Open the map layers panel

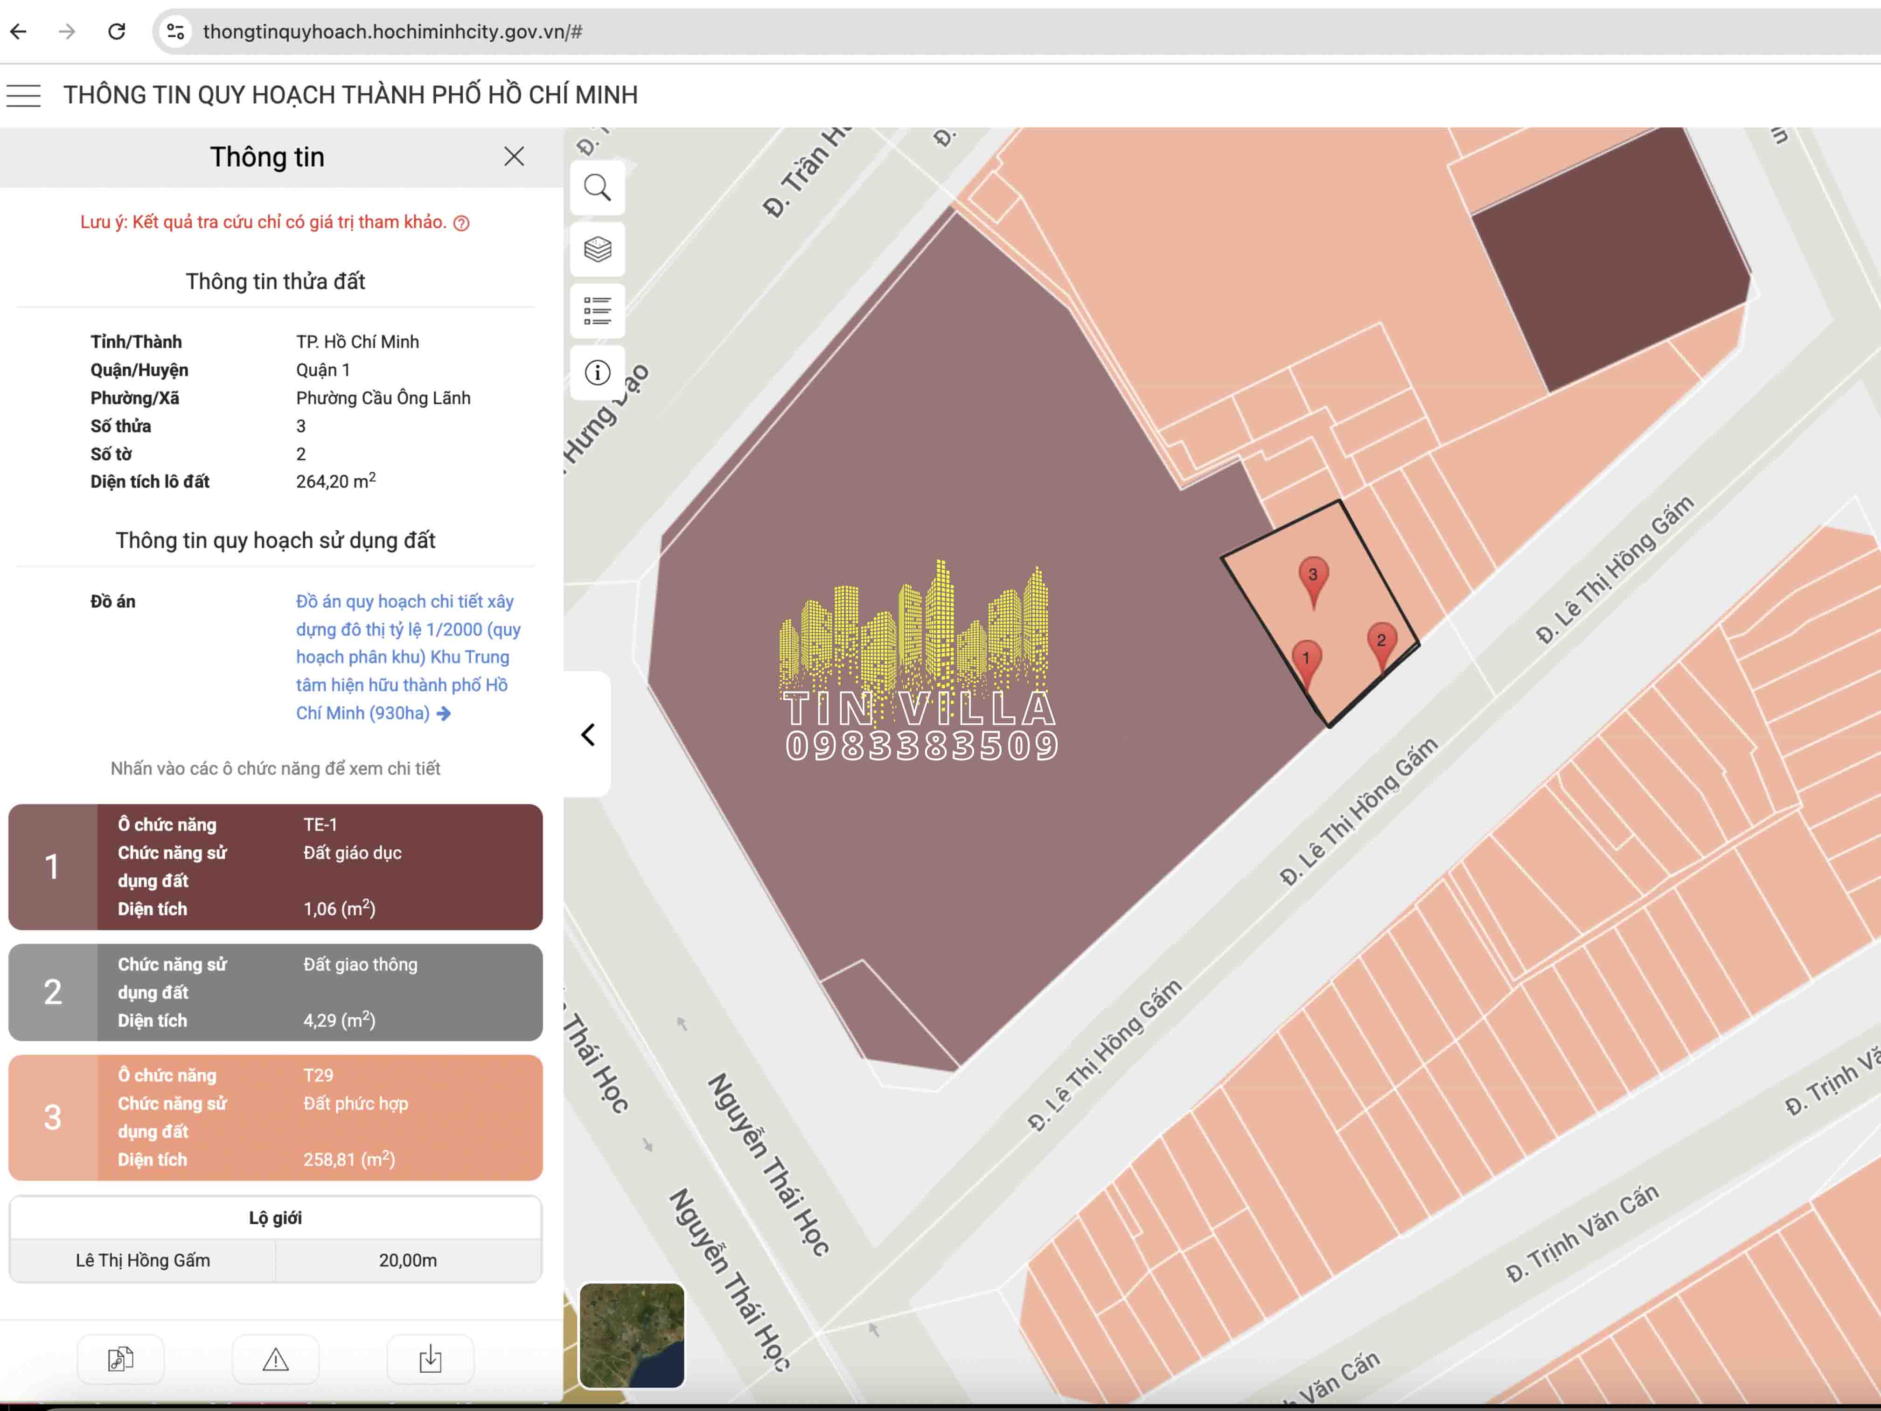tap(597, 249)
